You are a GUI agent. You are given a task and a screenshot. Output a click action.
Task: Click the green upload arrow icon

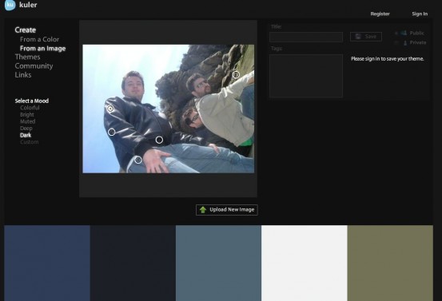coord(203,210)
